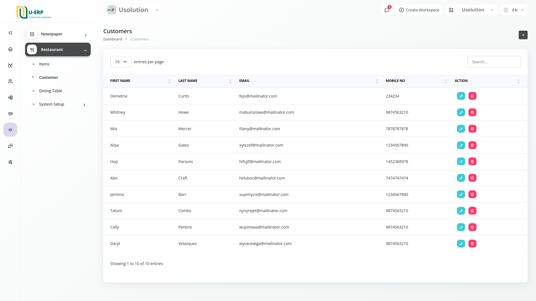Expand the Newspaper sidebar menu
The image size is (536, 301).
click(x=58, y=34)
